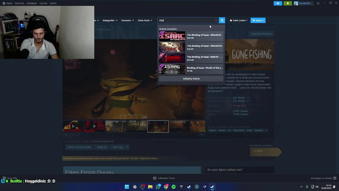
Task: Open Epic Games launcher in taskbar
Action: [181, 187]
